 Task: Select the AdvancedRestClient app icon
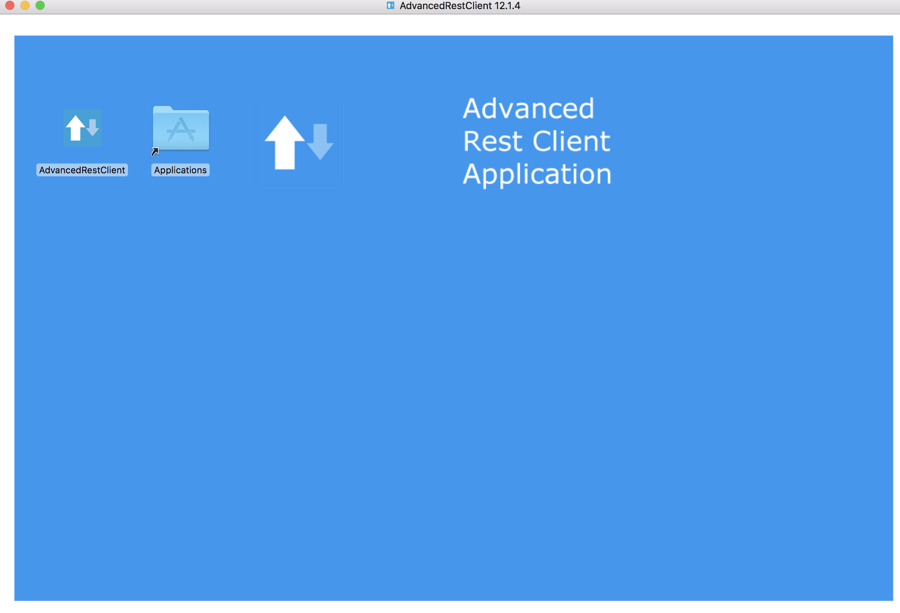pyautogui.click(x=82, y=128)
